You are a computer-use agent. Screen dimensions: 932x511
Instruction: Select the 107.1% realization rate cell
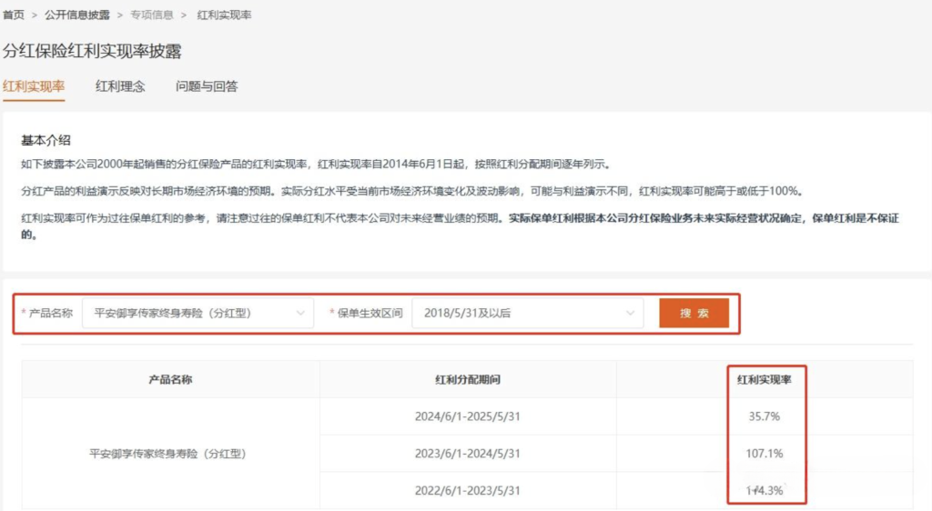click(x=765, y=454)
